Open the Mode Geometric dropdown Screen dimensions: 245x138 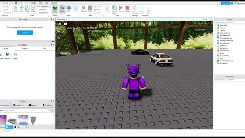pos(46,7)
